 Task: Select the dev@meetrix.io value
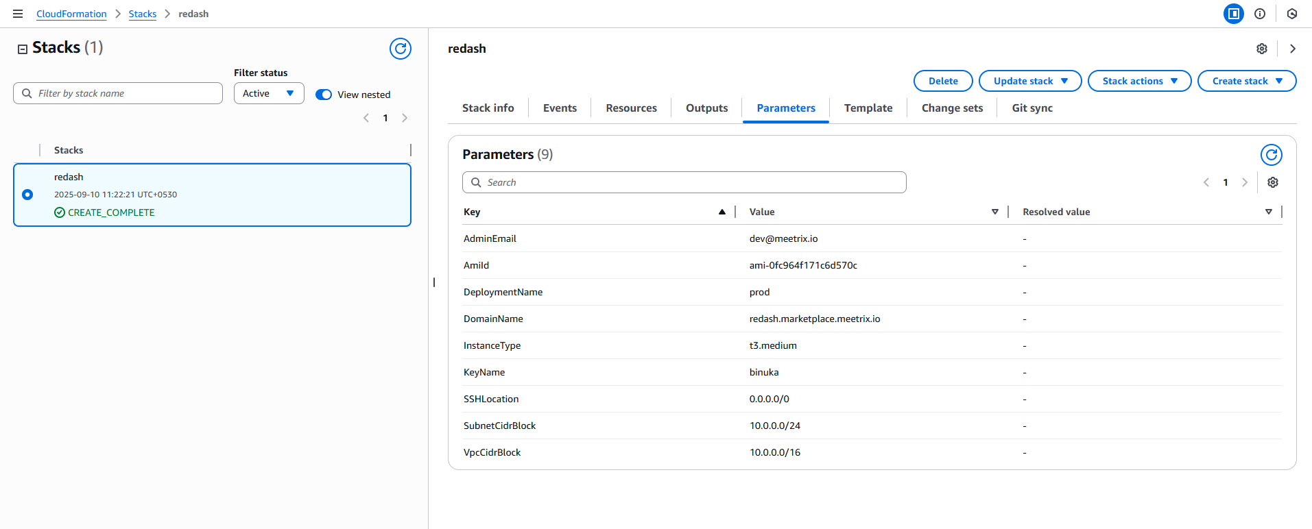(783, 238)
